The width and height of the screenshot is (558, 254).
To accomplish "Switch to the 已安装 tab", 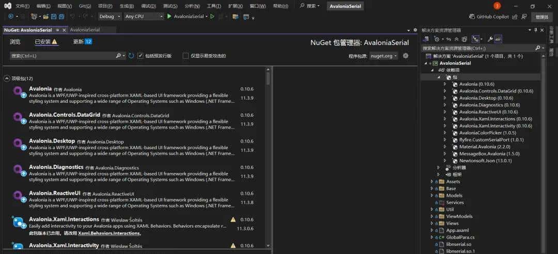I will (x=46, y=42).
